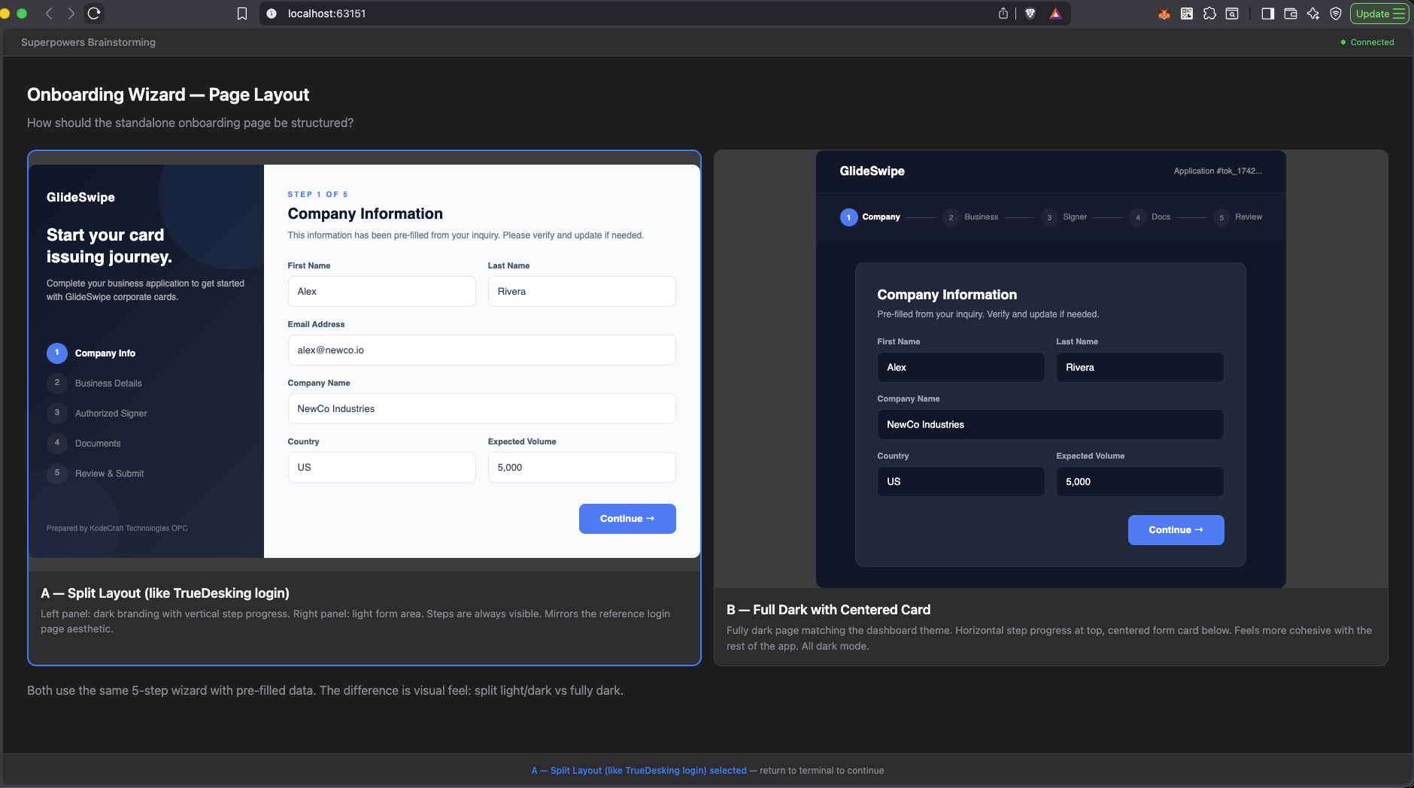Click the Email Address input field

(x=481, y=350)
